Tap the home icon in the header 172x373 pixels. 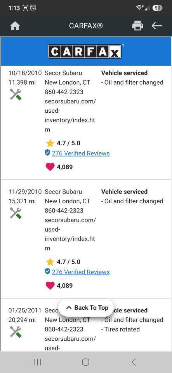(15, 26)
